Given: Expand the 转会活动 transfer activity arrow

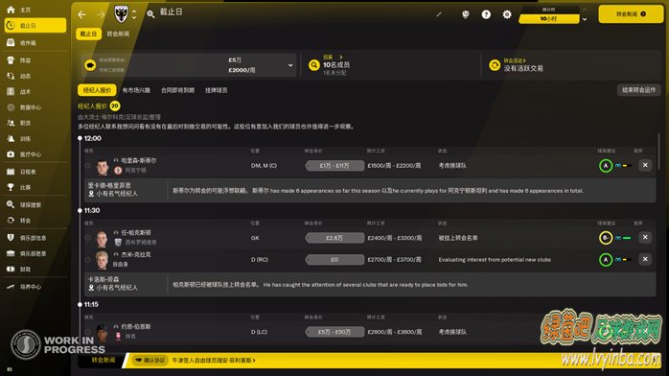Looking at the screenshot, I should pyautogui.click(x=524, y=60).
